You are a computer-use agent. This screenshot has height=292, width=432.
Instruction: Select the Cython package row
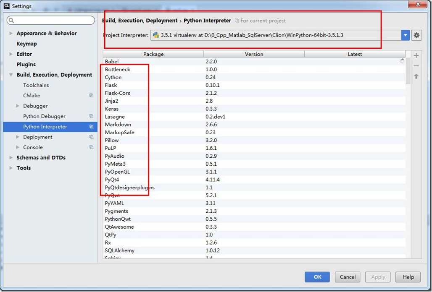pyautogui.click(x=254, y=77)
